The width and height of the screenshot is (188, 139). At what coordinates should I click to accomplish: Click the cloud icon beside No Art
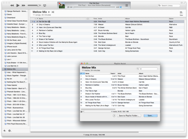(x=26, y=79)
